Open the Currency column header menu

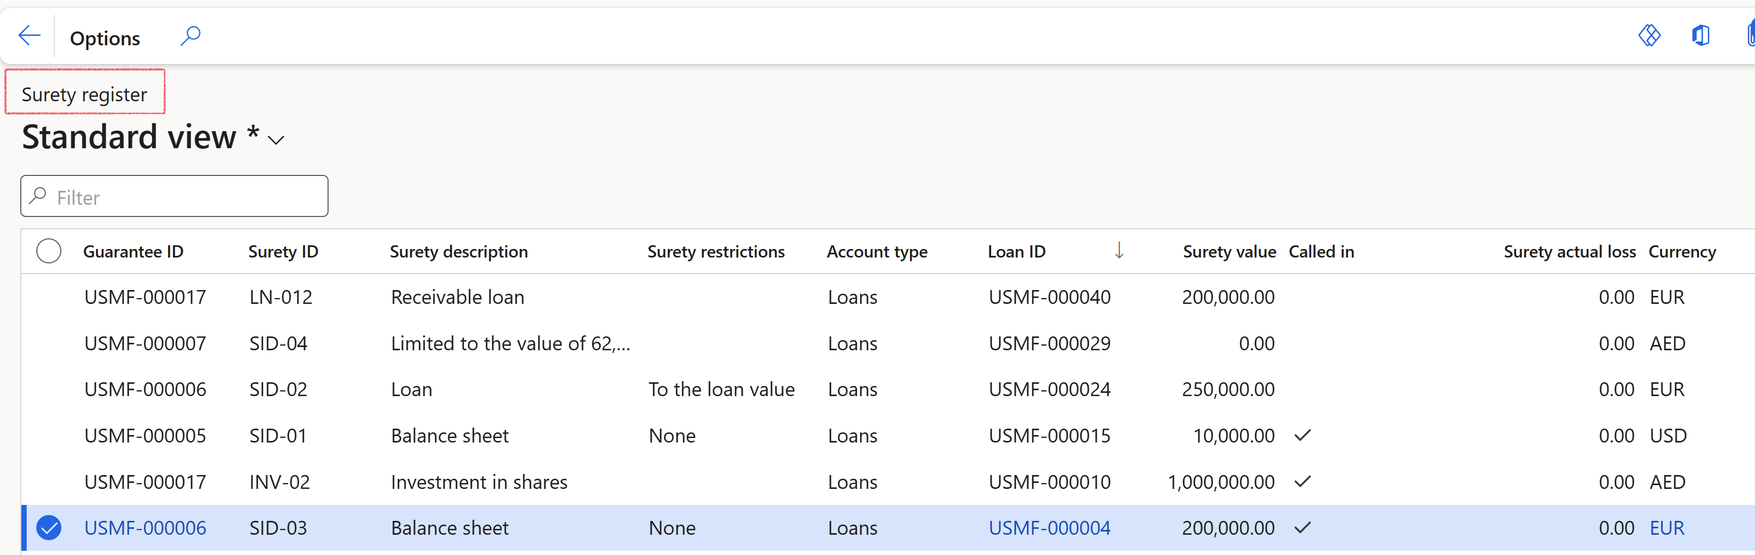click(x=1681, y=252)
